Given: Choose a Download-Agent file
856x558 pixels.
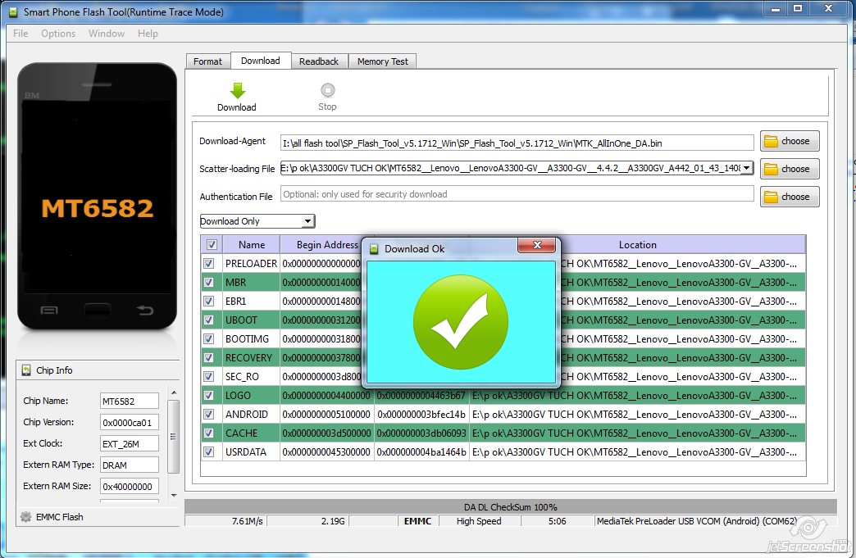Looking at the screenshot, I should point(790,141).
